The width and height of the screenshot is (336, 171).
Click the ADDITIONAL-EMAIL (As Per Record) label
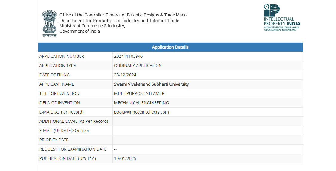pos(74,121)
